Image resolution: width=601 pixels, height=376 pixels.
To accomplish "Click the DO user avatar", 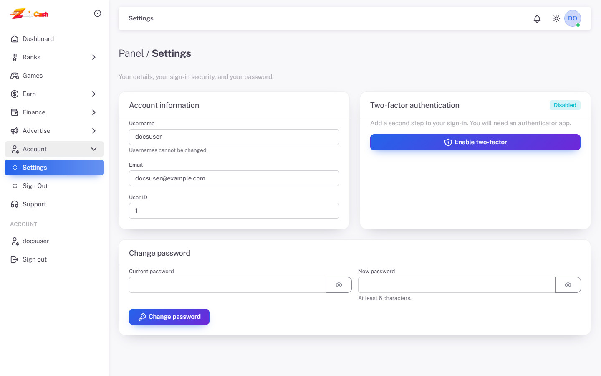I will click(x=573, y=18).
